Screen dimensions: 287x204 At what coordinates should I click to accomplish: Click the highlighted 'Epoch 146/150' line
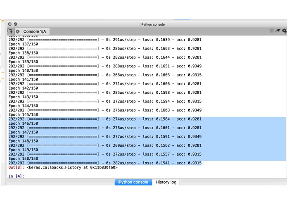23,123
